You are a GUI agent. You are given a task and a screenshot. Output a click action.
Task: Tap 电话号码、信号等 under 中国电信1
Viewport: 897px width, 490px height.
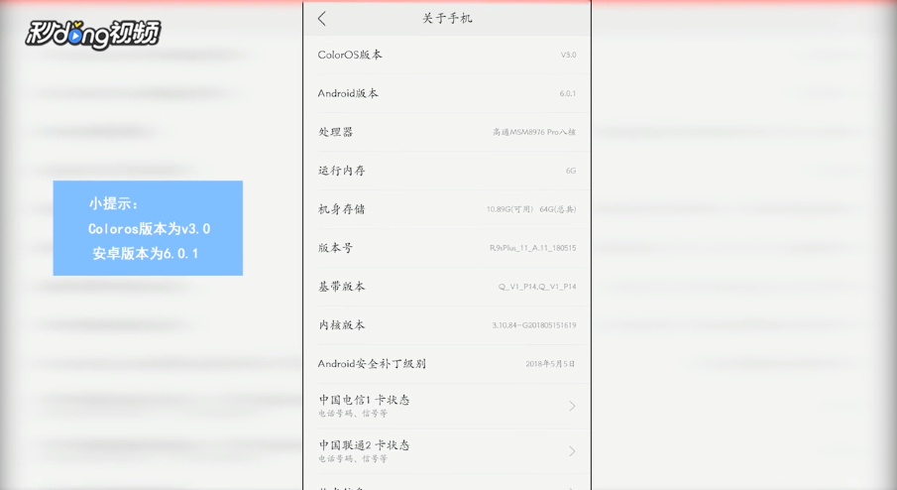(x=353, y=414)
